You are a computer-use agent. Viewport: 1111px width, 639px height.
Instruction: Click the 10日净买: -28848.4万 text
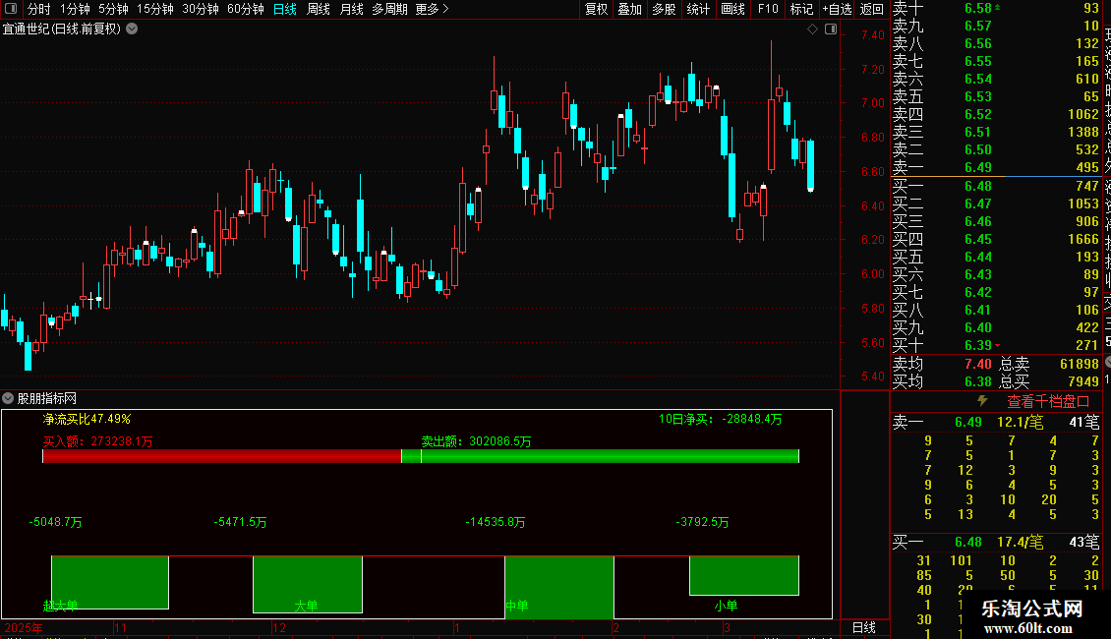point(720,420)
